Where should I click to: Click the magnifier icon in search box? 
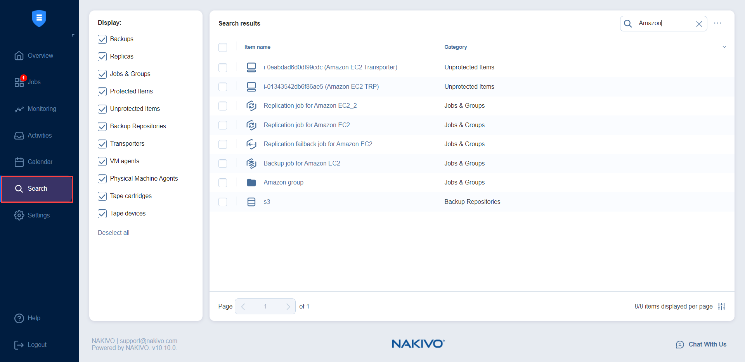628,24
